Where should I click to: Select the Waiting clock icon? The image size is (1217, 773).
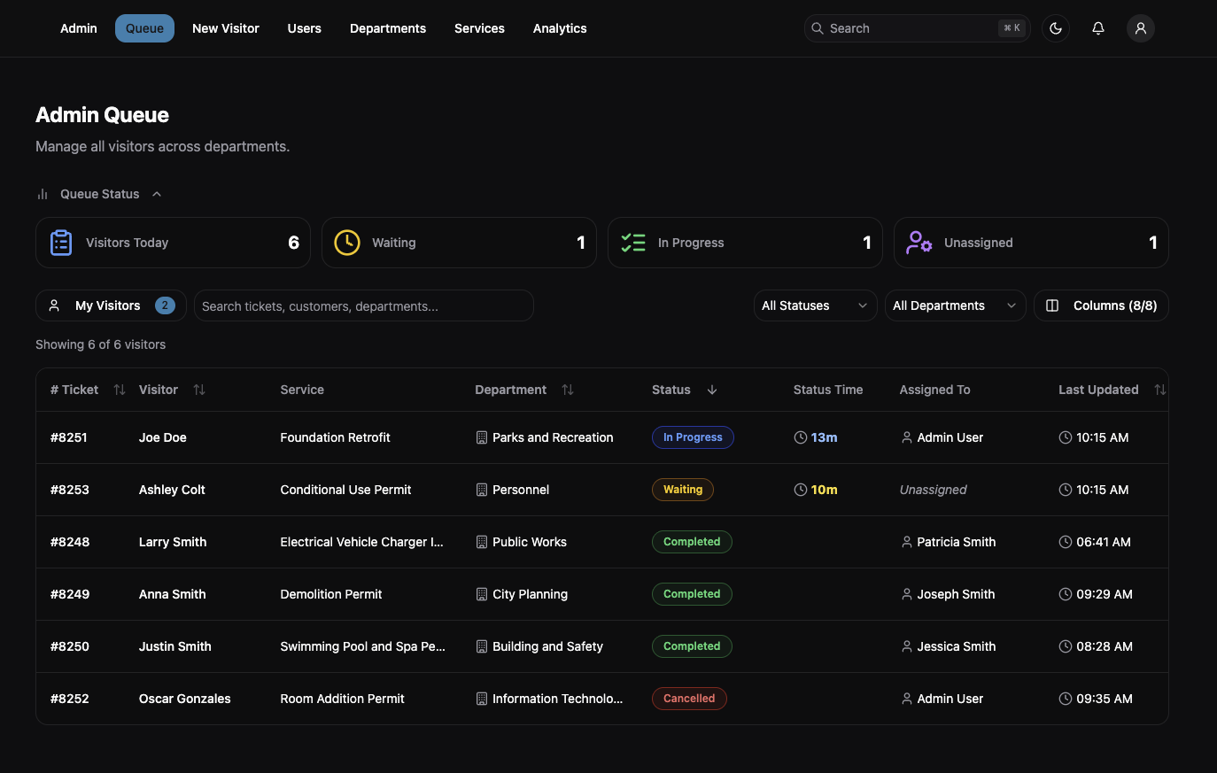point(346,242)
